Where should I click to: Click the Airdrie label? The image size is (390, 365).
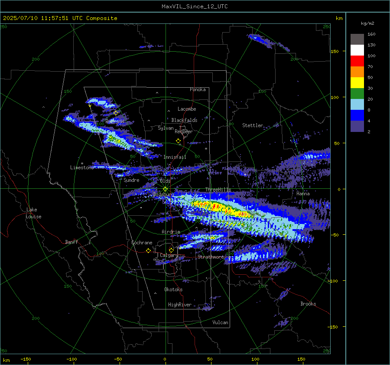171,232
